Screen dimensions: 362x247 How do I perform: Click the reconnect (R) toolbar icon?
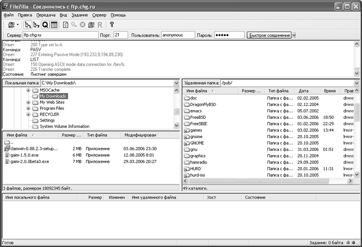[x=100, y=24]
